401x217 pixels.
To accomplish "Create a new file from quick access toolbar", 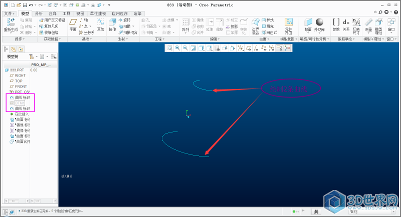I will pos(13,5).
